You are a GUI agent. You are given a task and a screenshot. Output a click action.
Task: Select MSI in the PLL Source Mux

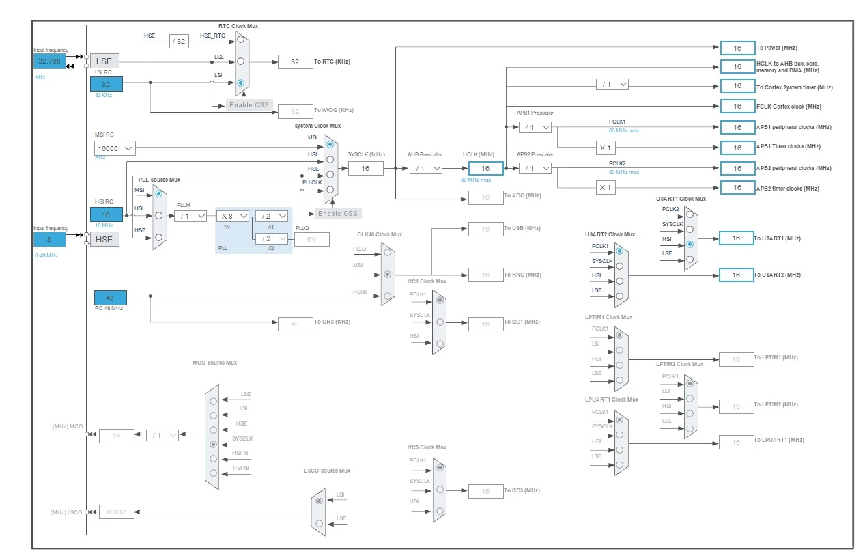(159, 194)
